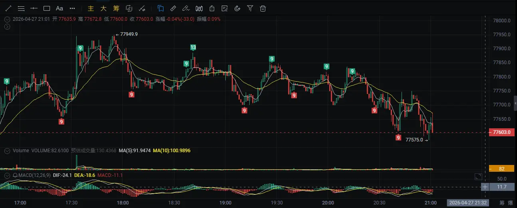This screenshot has width=517, height=208.
Task: Open the candlestick chart style icon
Action: point(199,8)
